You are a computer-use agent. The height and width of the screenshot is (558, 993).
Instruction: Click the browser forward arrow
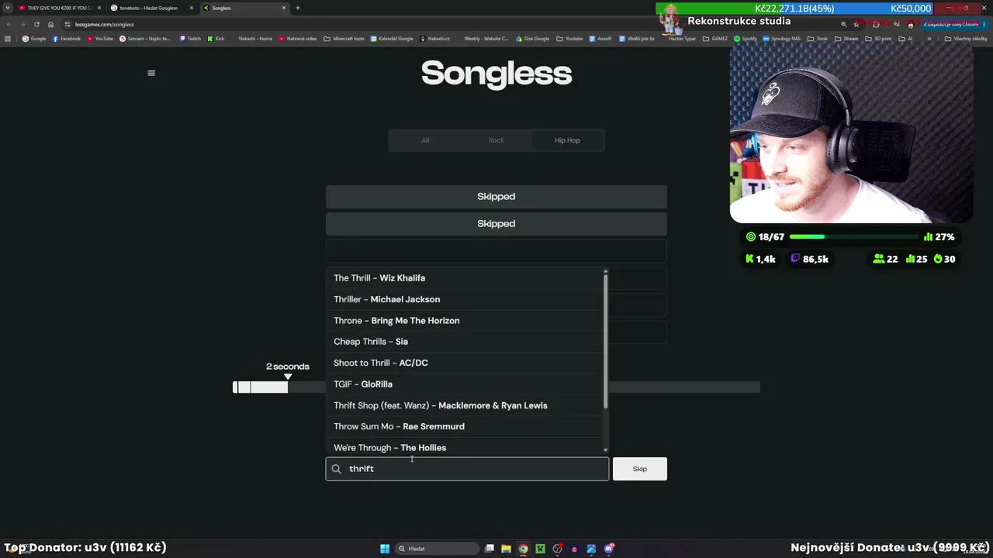point(22,24)
